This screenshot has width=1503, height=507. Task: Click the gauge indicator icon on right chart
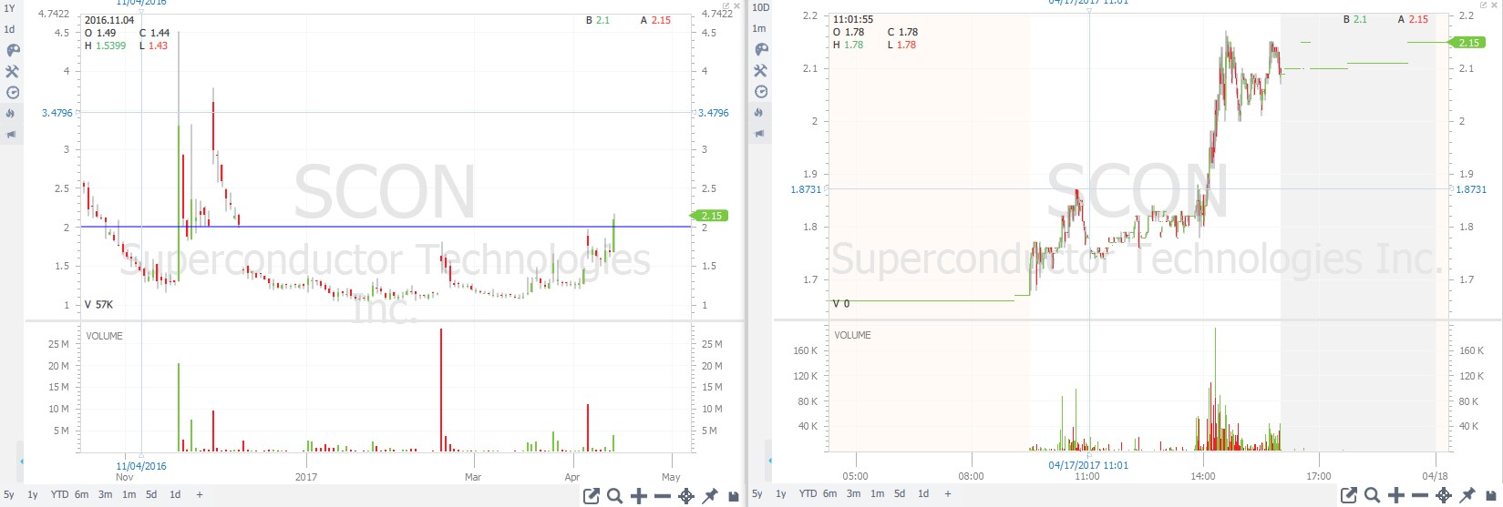pyautogui.click(x=759, y=91)
